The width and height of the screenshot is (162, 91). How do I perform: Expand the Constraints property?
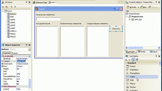pos(2,64)
